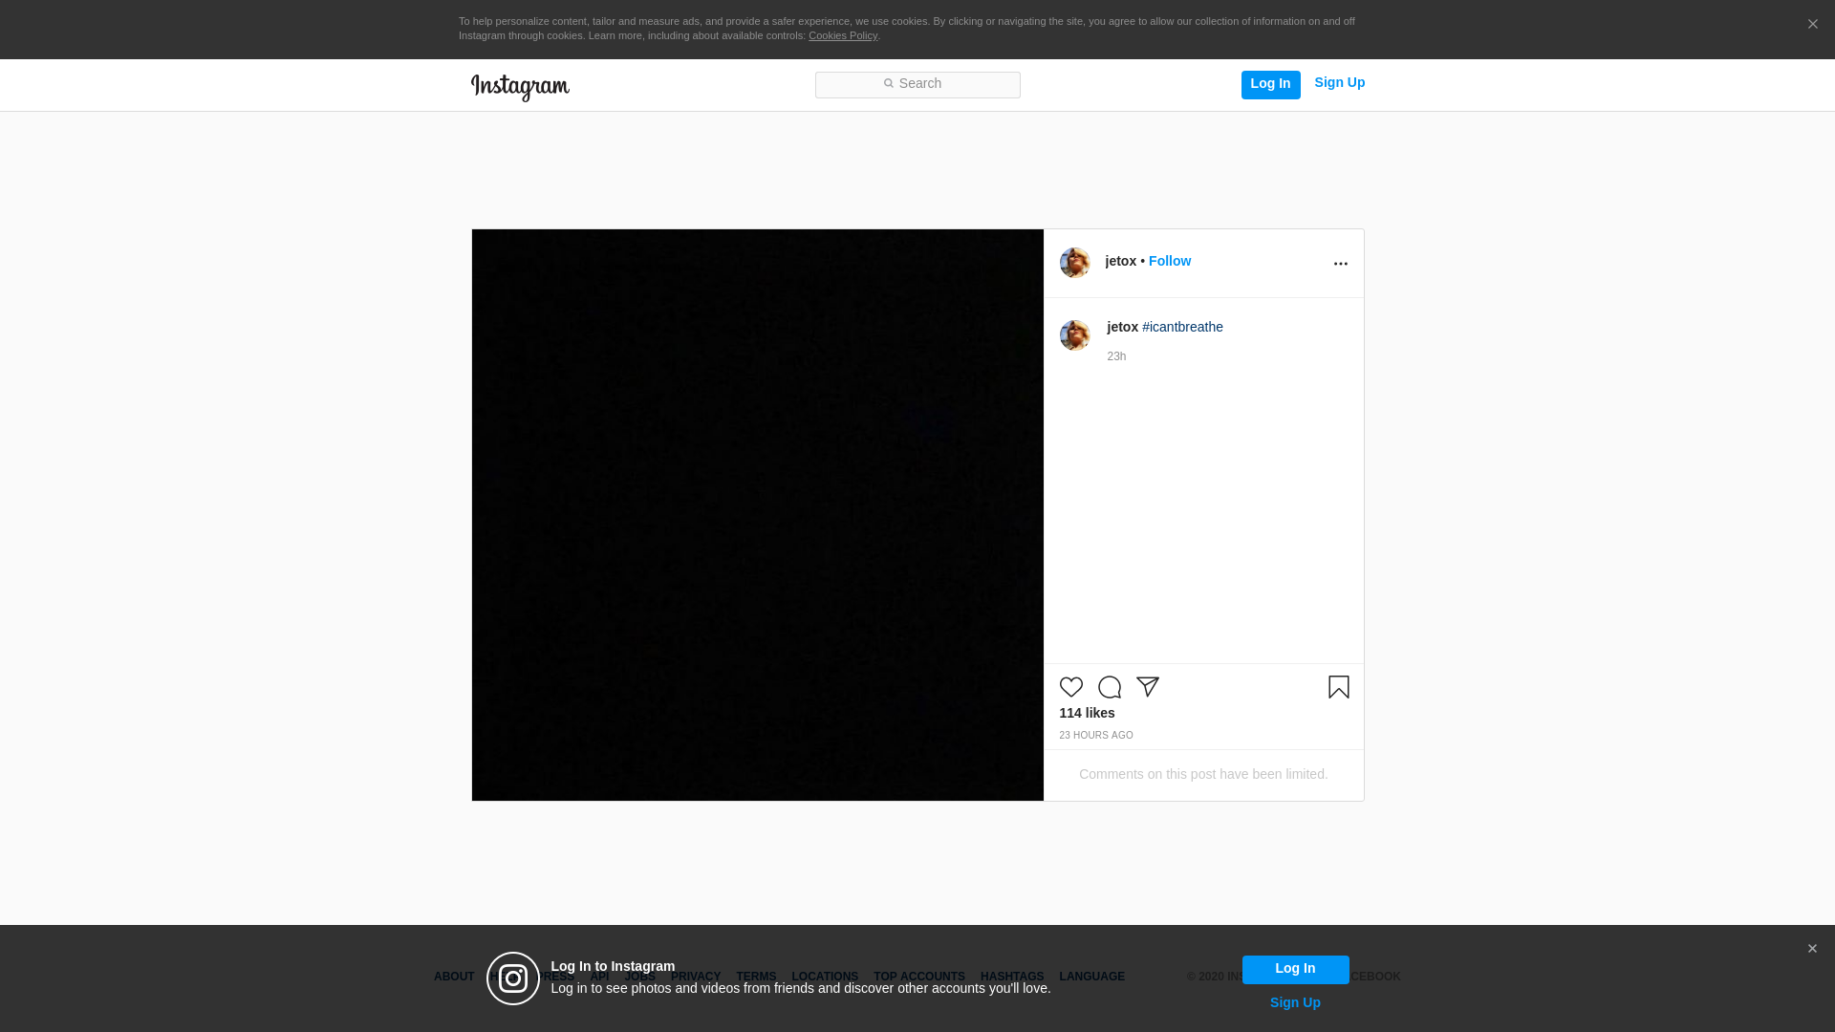Close the bottom Log In to Instagram banner

coord(1812,949)
